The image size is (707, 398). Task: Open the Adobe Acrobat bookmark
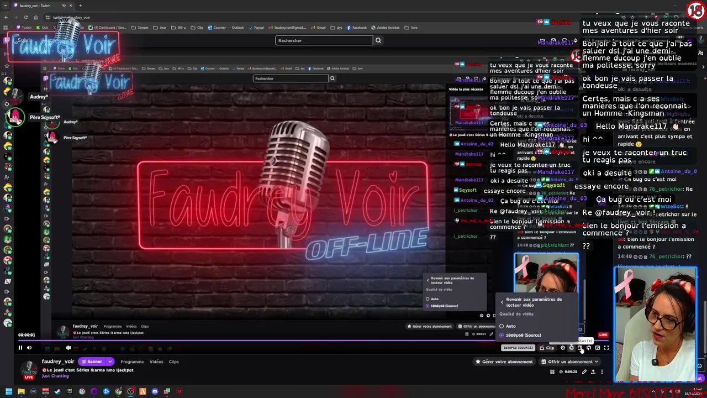(x=387, y=28)
